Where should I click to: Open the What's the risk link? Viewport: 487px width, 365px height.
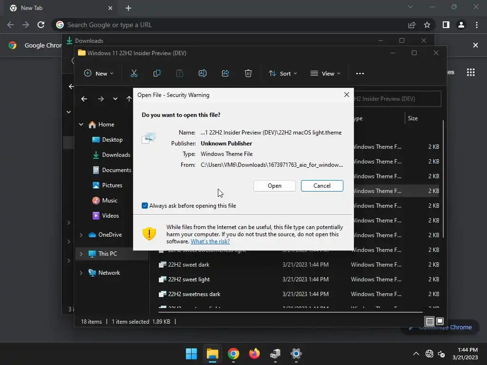[210, 241]
